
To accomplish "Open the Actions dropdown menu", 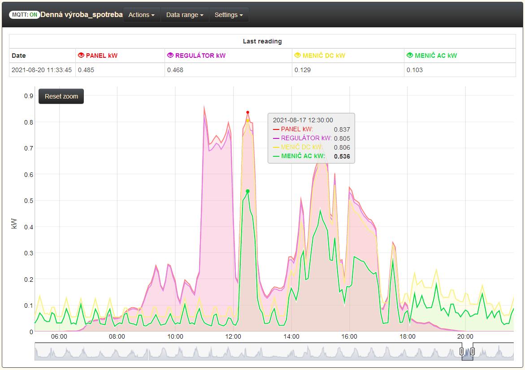I will [x=141, y=15].
